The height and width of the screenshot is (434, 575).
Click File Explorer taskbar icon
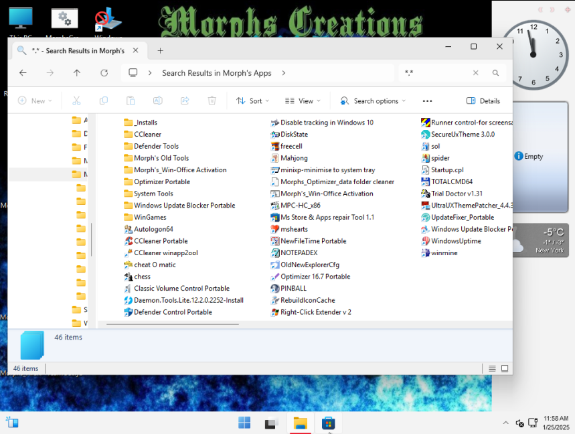(x=301, y=423)
